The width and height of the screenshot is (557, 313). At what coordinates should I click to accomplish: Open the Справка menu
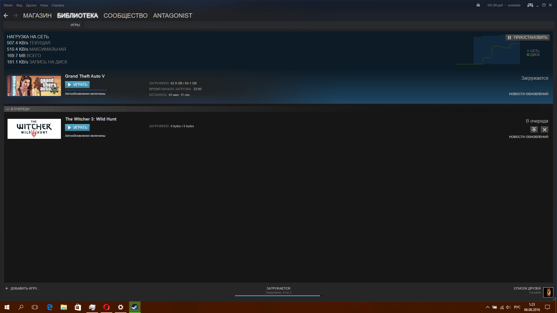[x=58, y=5]
